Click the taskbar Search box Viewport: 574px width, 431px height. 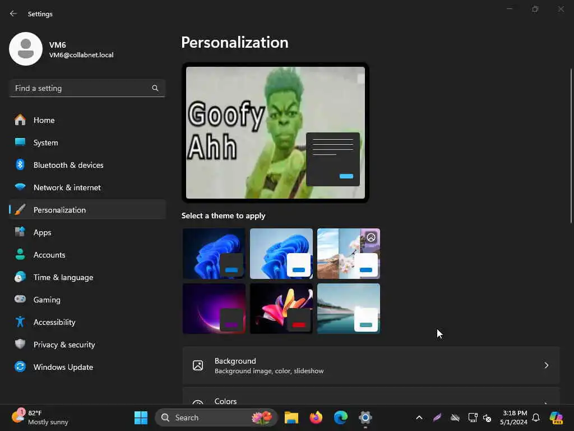[216, 418]
